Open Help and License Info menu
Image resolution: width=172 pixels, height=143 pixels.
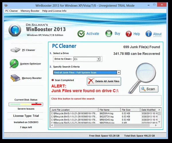click(54, 11)
